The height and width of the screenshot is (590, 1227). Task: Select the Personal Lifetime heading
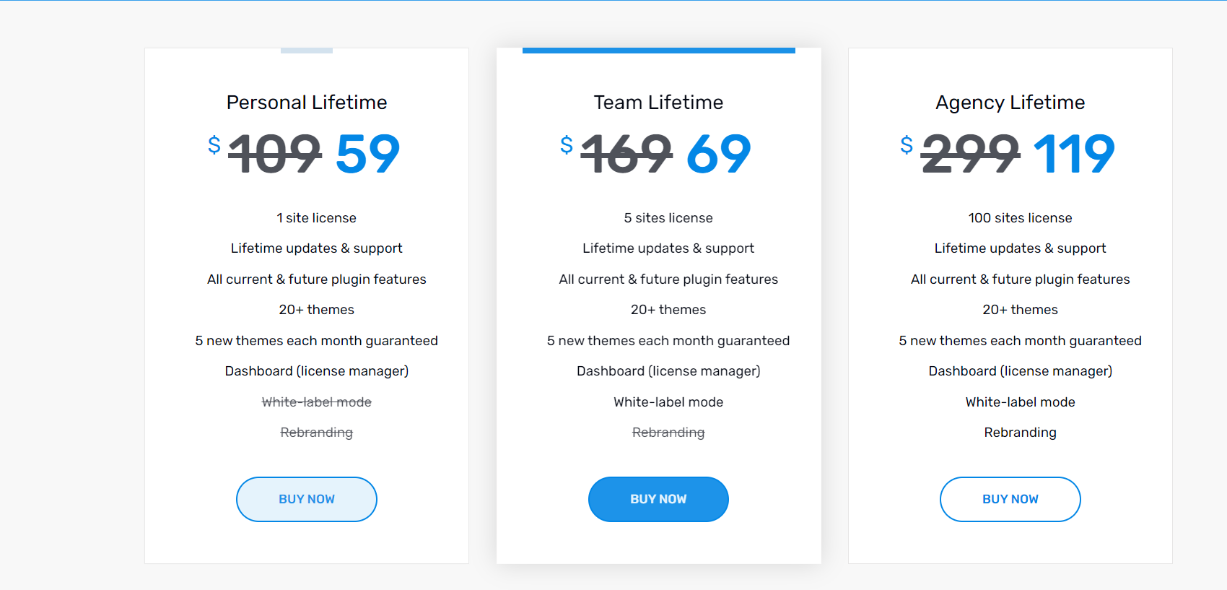click(307, 103)
